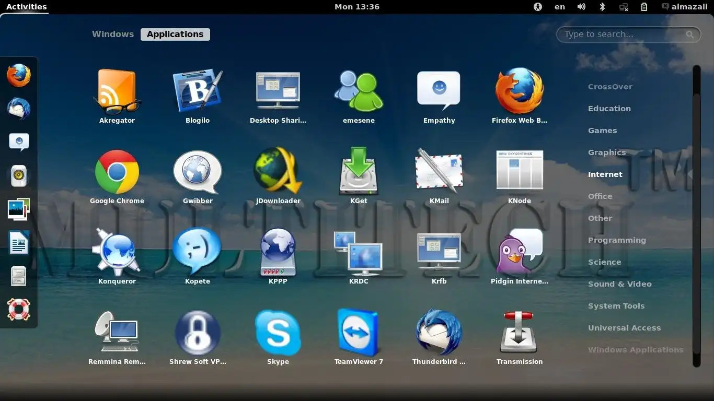Select the Applications tab
Viewport: 714px width, 401px height.
coord(175,34)
